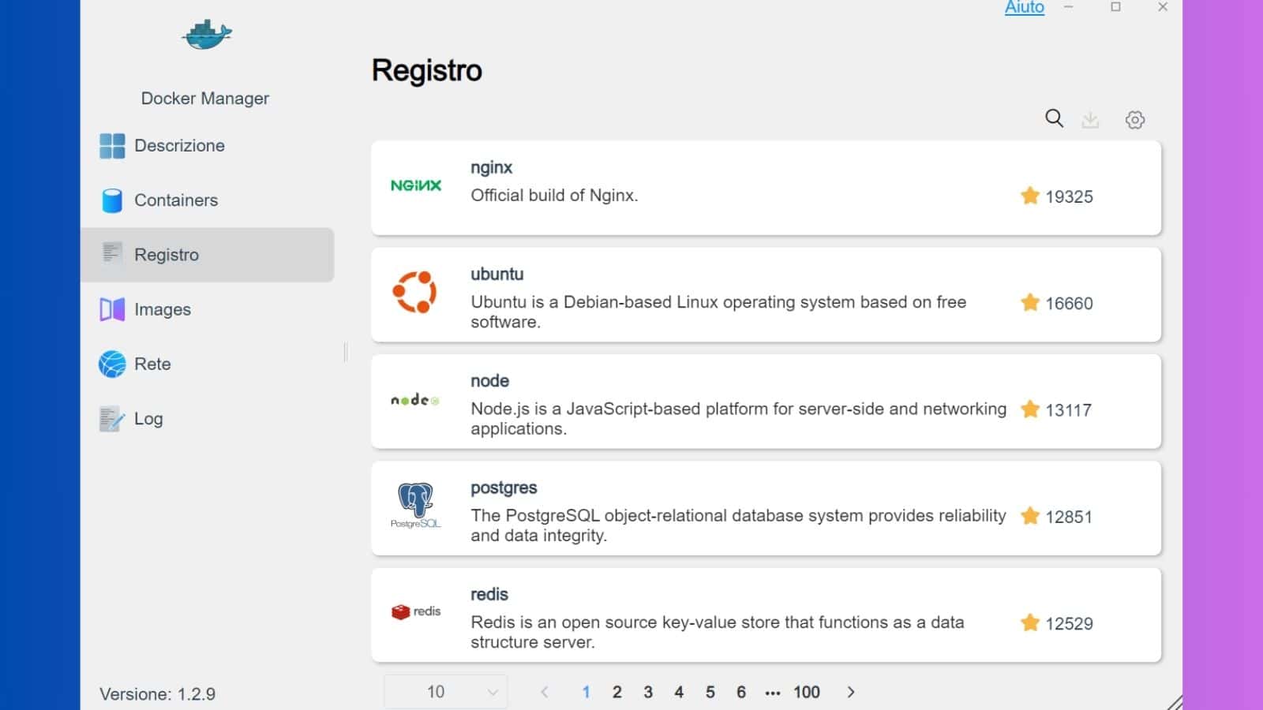Select the redis image name
This screenshot has width=1263, height=710.
coord(489,594)
